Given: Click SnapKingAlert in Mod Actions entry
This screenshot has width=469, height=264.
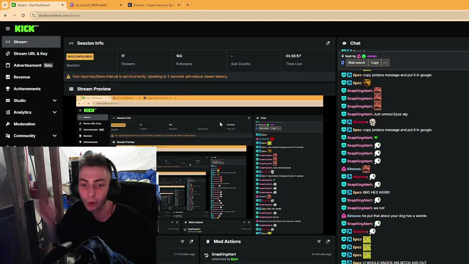Looking at the screenshot, I should click(224, 254).
